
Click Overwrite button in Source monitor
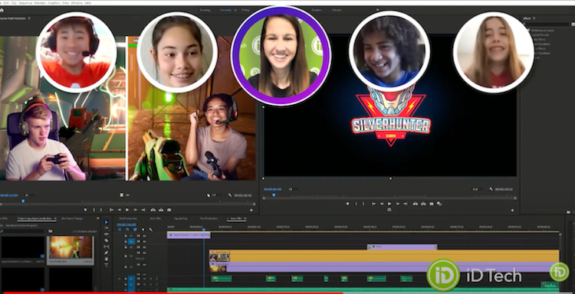point(161,210)
